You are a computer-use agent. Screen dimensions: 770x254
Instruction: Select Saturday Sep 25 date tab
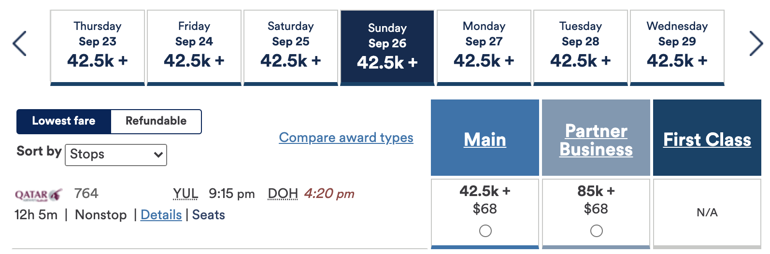(291, 47)
